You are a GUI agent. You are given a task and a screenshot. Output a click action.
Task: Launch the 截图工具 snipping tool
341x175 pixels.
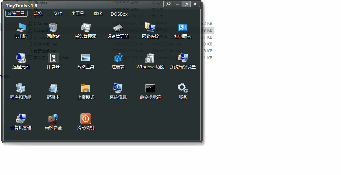pos(85,59)
